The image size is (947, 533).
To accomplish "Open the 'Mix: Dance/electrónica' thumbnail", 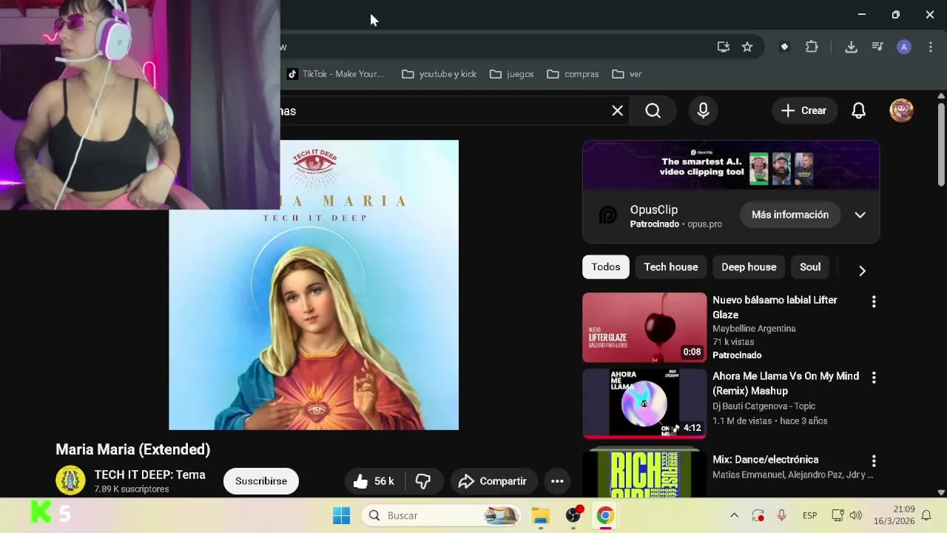I will pyautogui.click(x=644, y=471).
